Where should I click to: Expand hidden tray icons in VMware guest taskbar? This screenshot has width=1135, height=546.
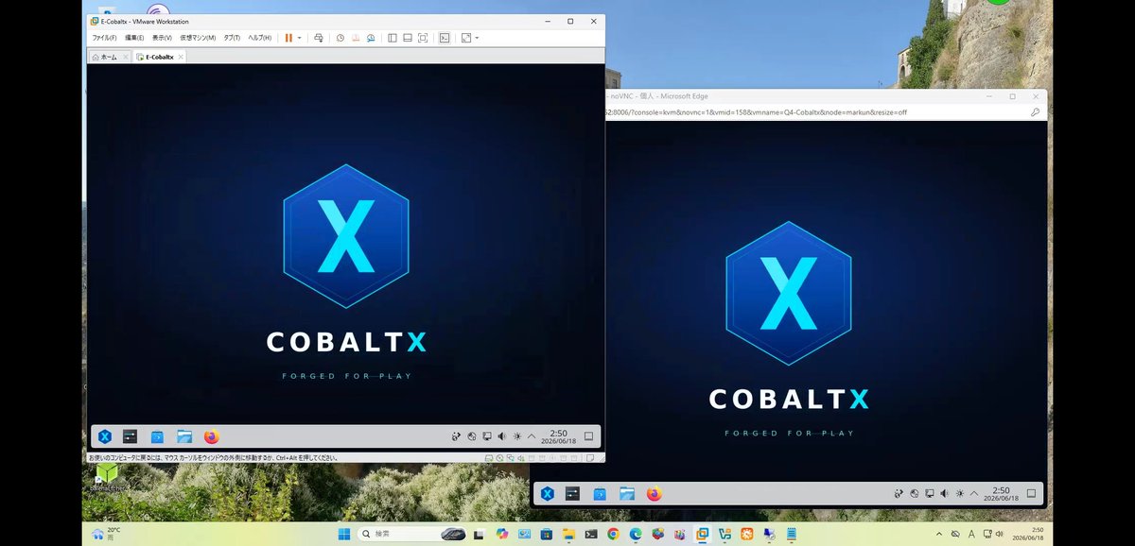point(532,436)
